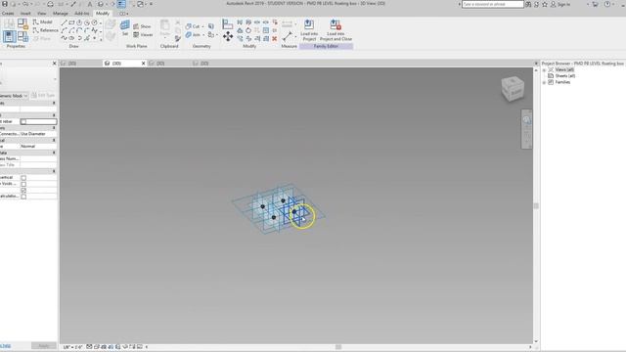The image size is (626, 352).
Task: Open the Type Selector dropdown arrow
Action: (x=55, y=79)
